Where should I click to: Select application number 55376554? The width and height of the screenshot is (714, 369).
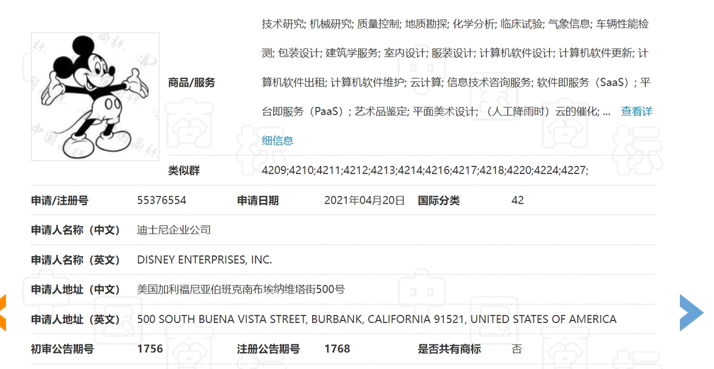tap(162, 200)
